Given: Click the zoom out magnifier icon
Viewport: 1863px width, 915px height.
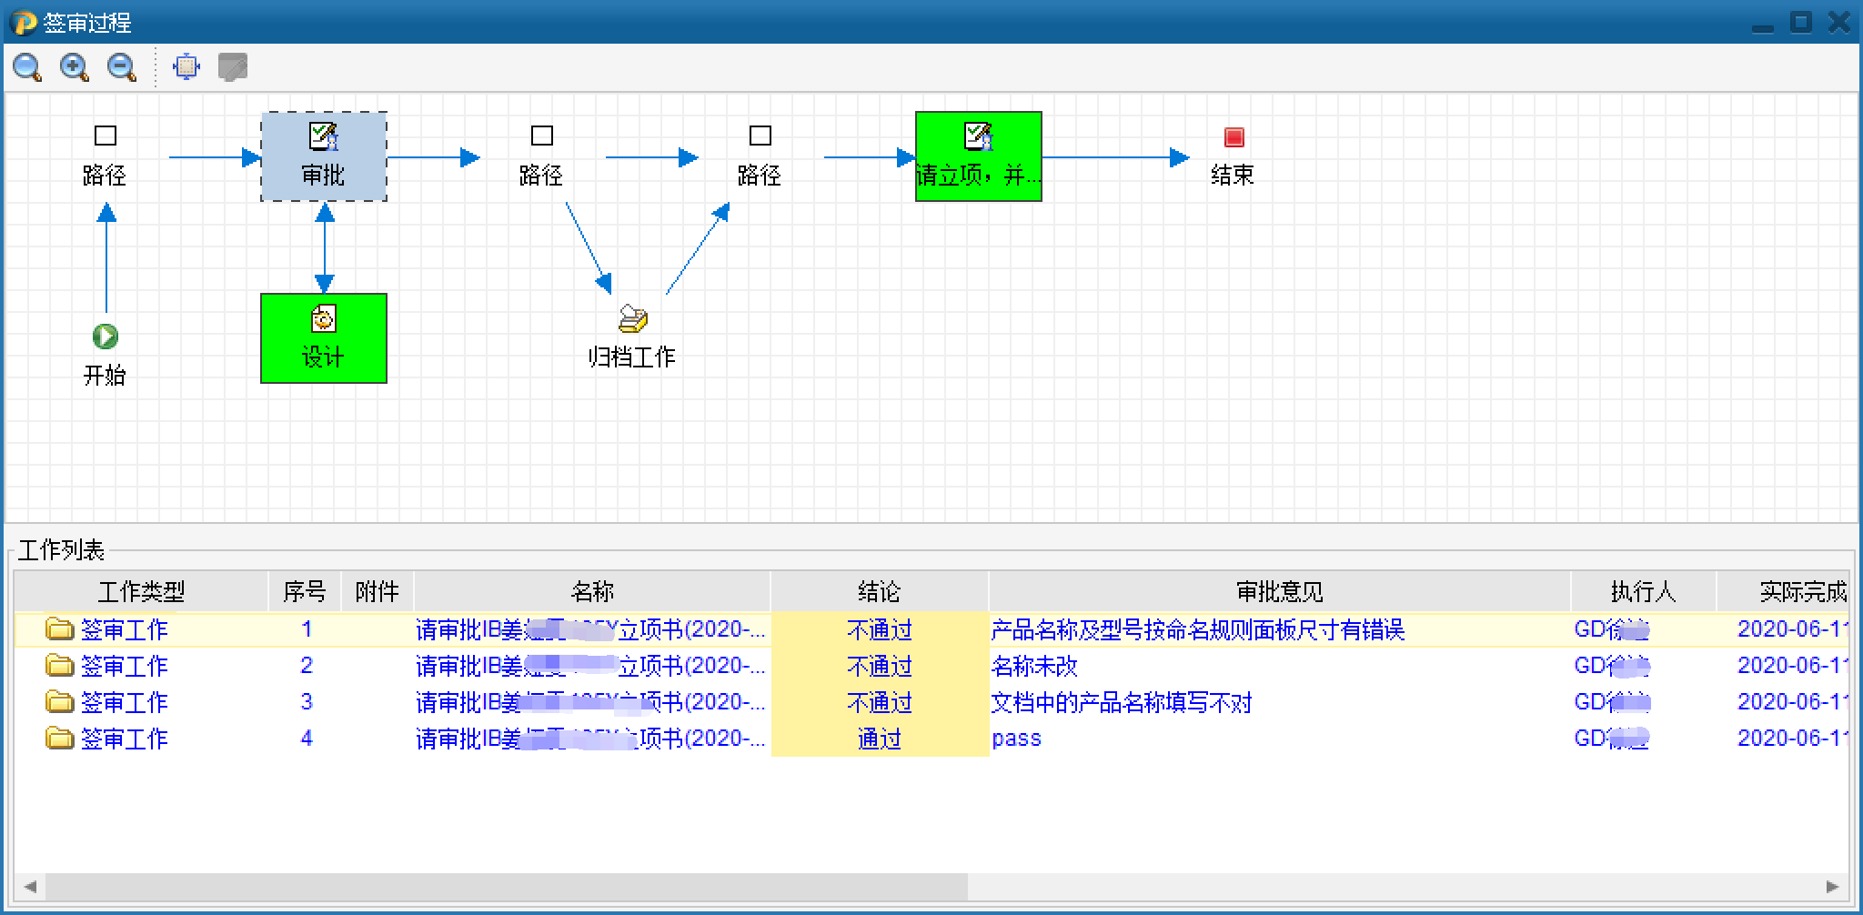Looking at the screenshot, I should [x=122, y=67].
